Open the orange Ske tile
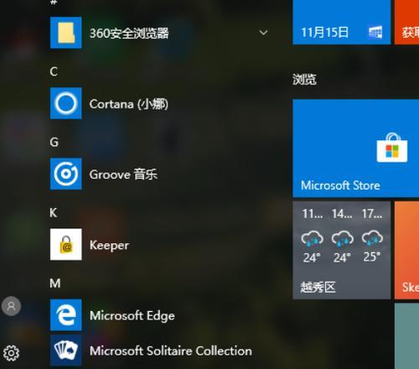Viewport: 419px width, 369px height. coord(406,250)
